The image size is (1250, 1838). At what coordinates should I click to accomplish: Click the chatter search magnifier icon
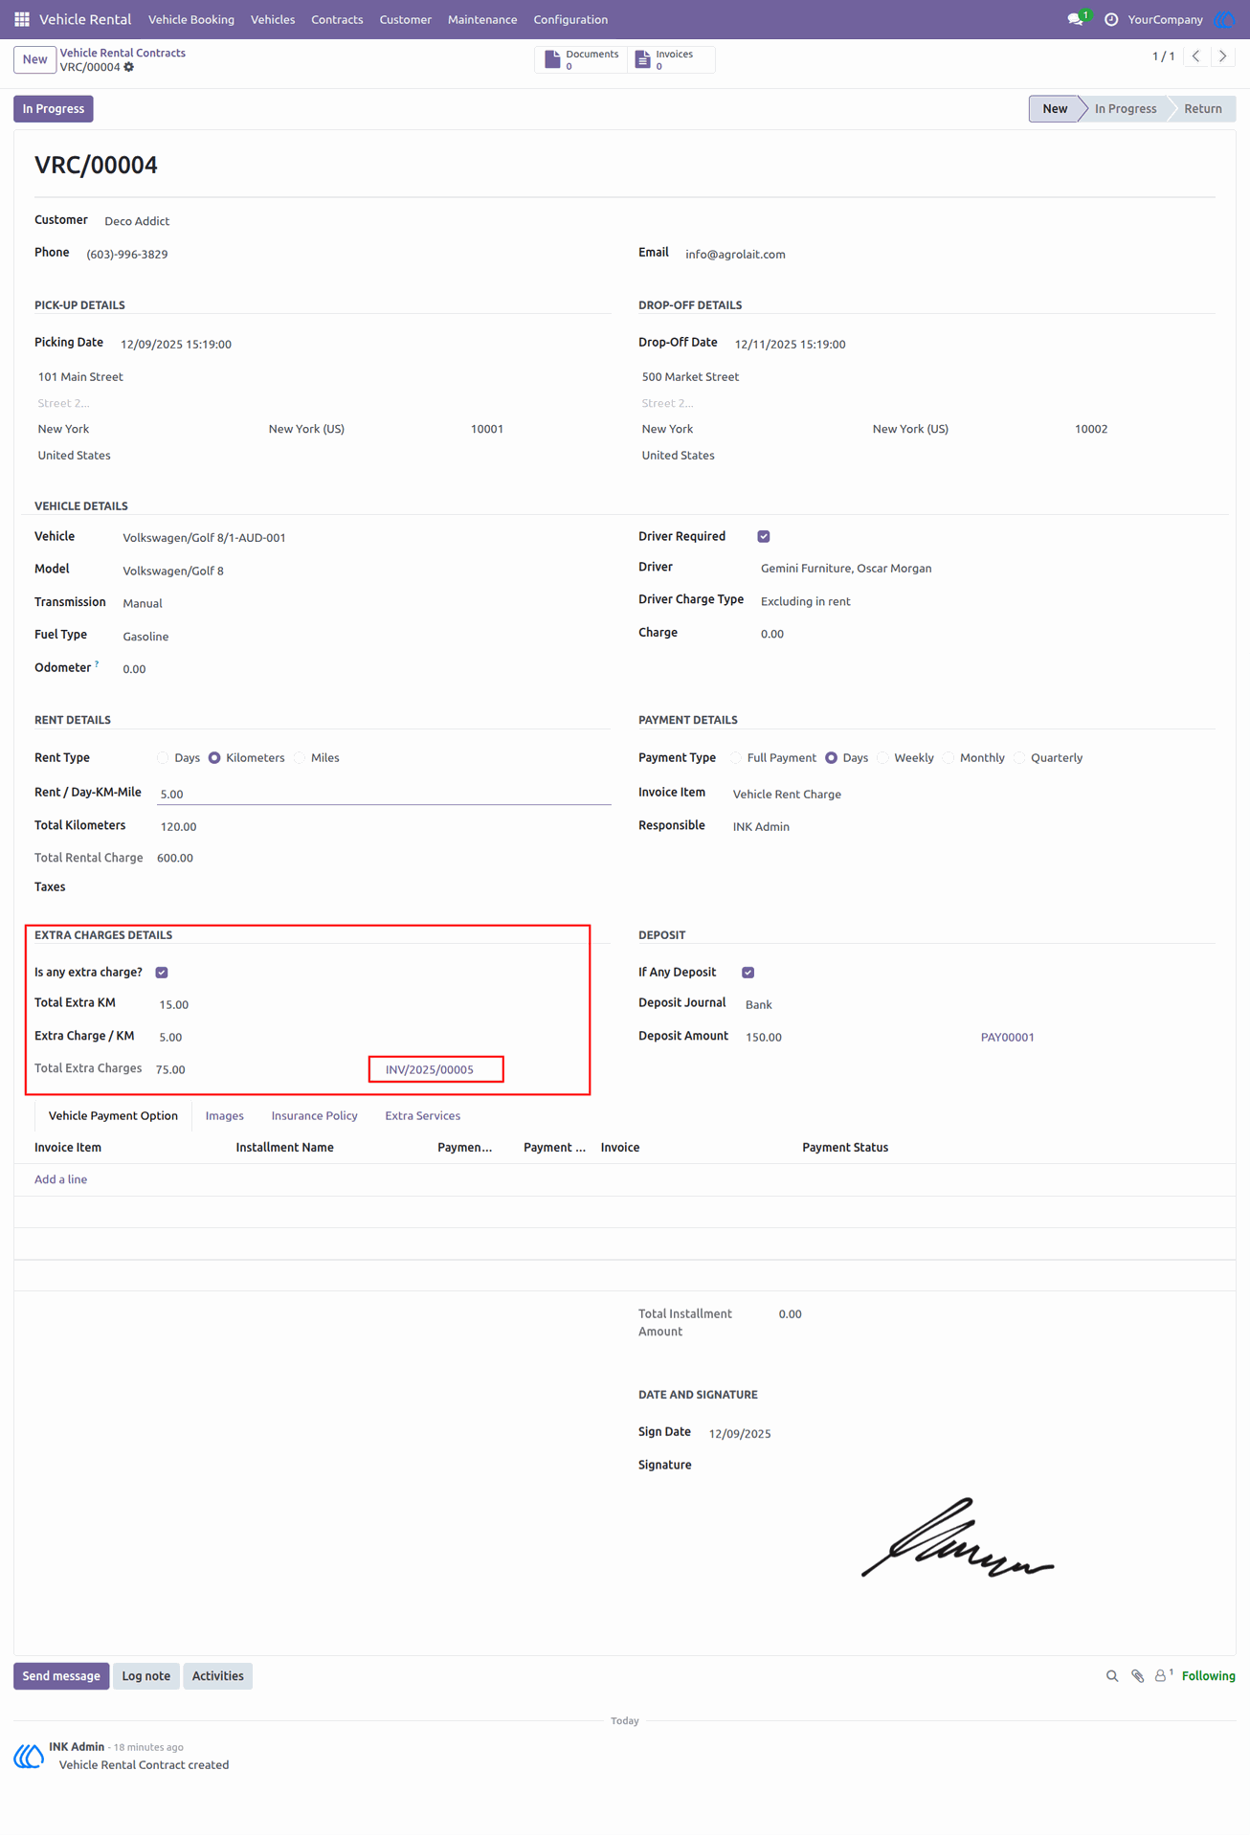click(1112, 1675)
